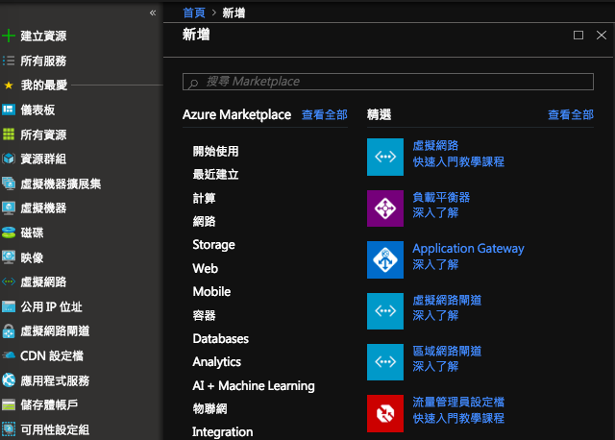Screen dimensions: 615x440
Task: Click 查看全部 beside 精選
Action: tap(571, 114)
